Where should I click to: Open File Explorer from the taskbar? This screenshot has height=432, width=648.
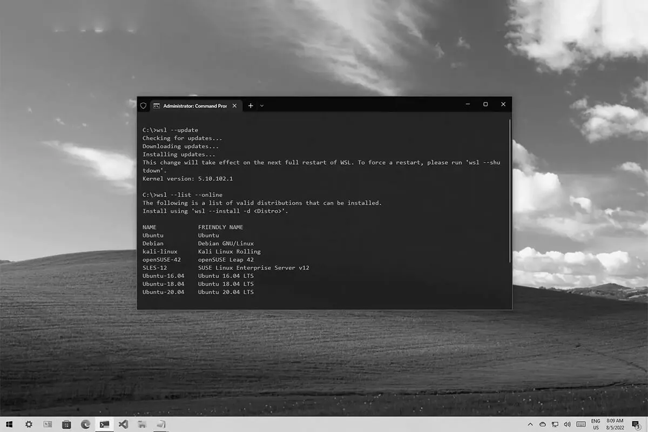[142, 424]
